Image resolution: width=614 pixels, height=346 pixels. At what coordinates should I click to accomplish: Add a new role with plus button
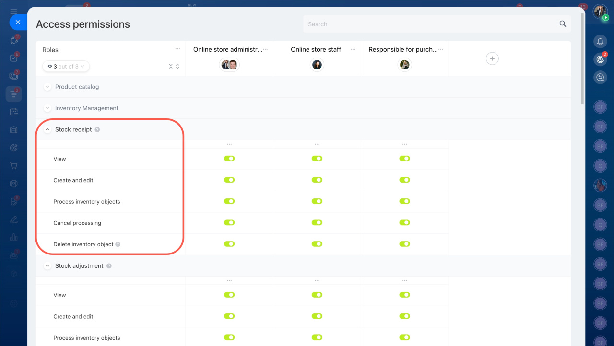[492, 58]
